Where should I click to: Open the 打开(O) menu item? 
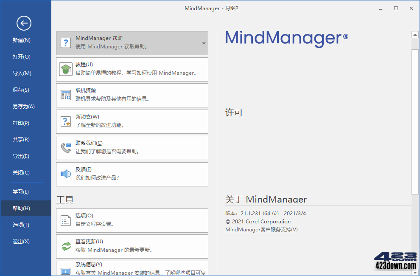coord(20,56)
